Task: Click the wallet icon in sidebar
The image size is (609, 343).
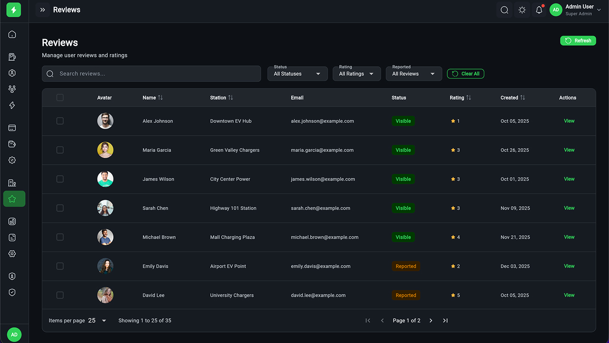Action: tap(12, 144)
